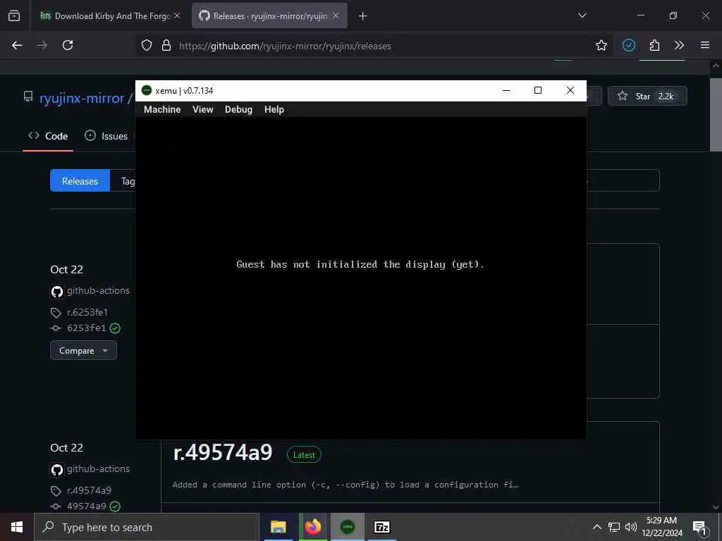
Task: Close the Download Kirby browser tab
Action: pos(177,16)
